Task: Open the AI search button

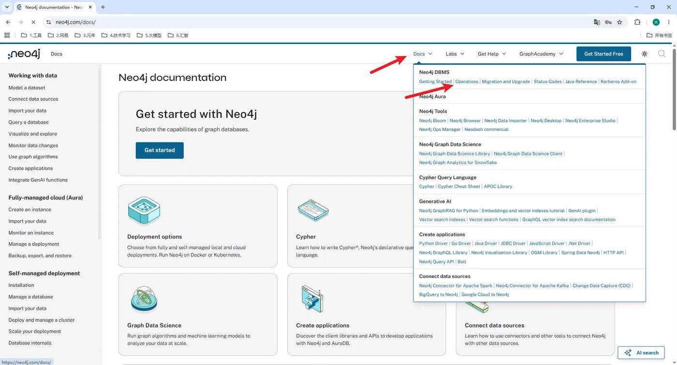Action: pos(641,353)
